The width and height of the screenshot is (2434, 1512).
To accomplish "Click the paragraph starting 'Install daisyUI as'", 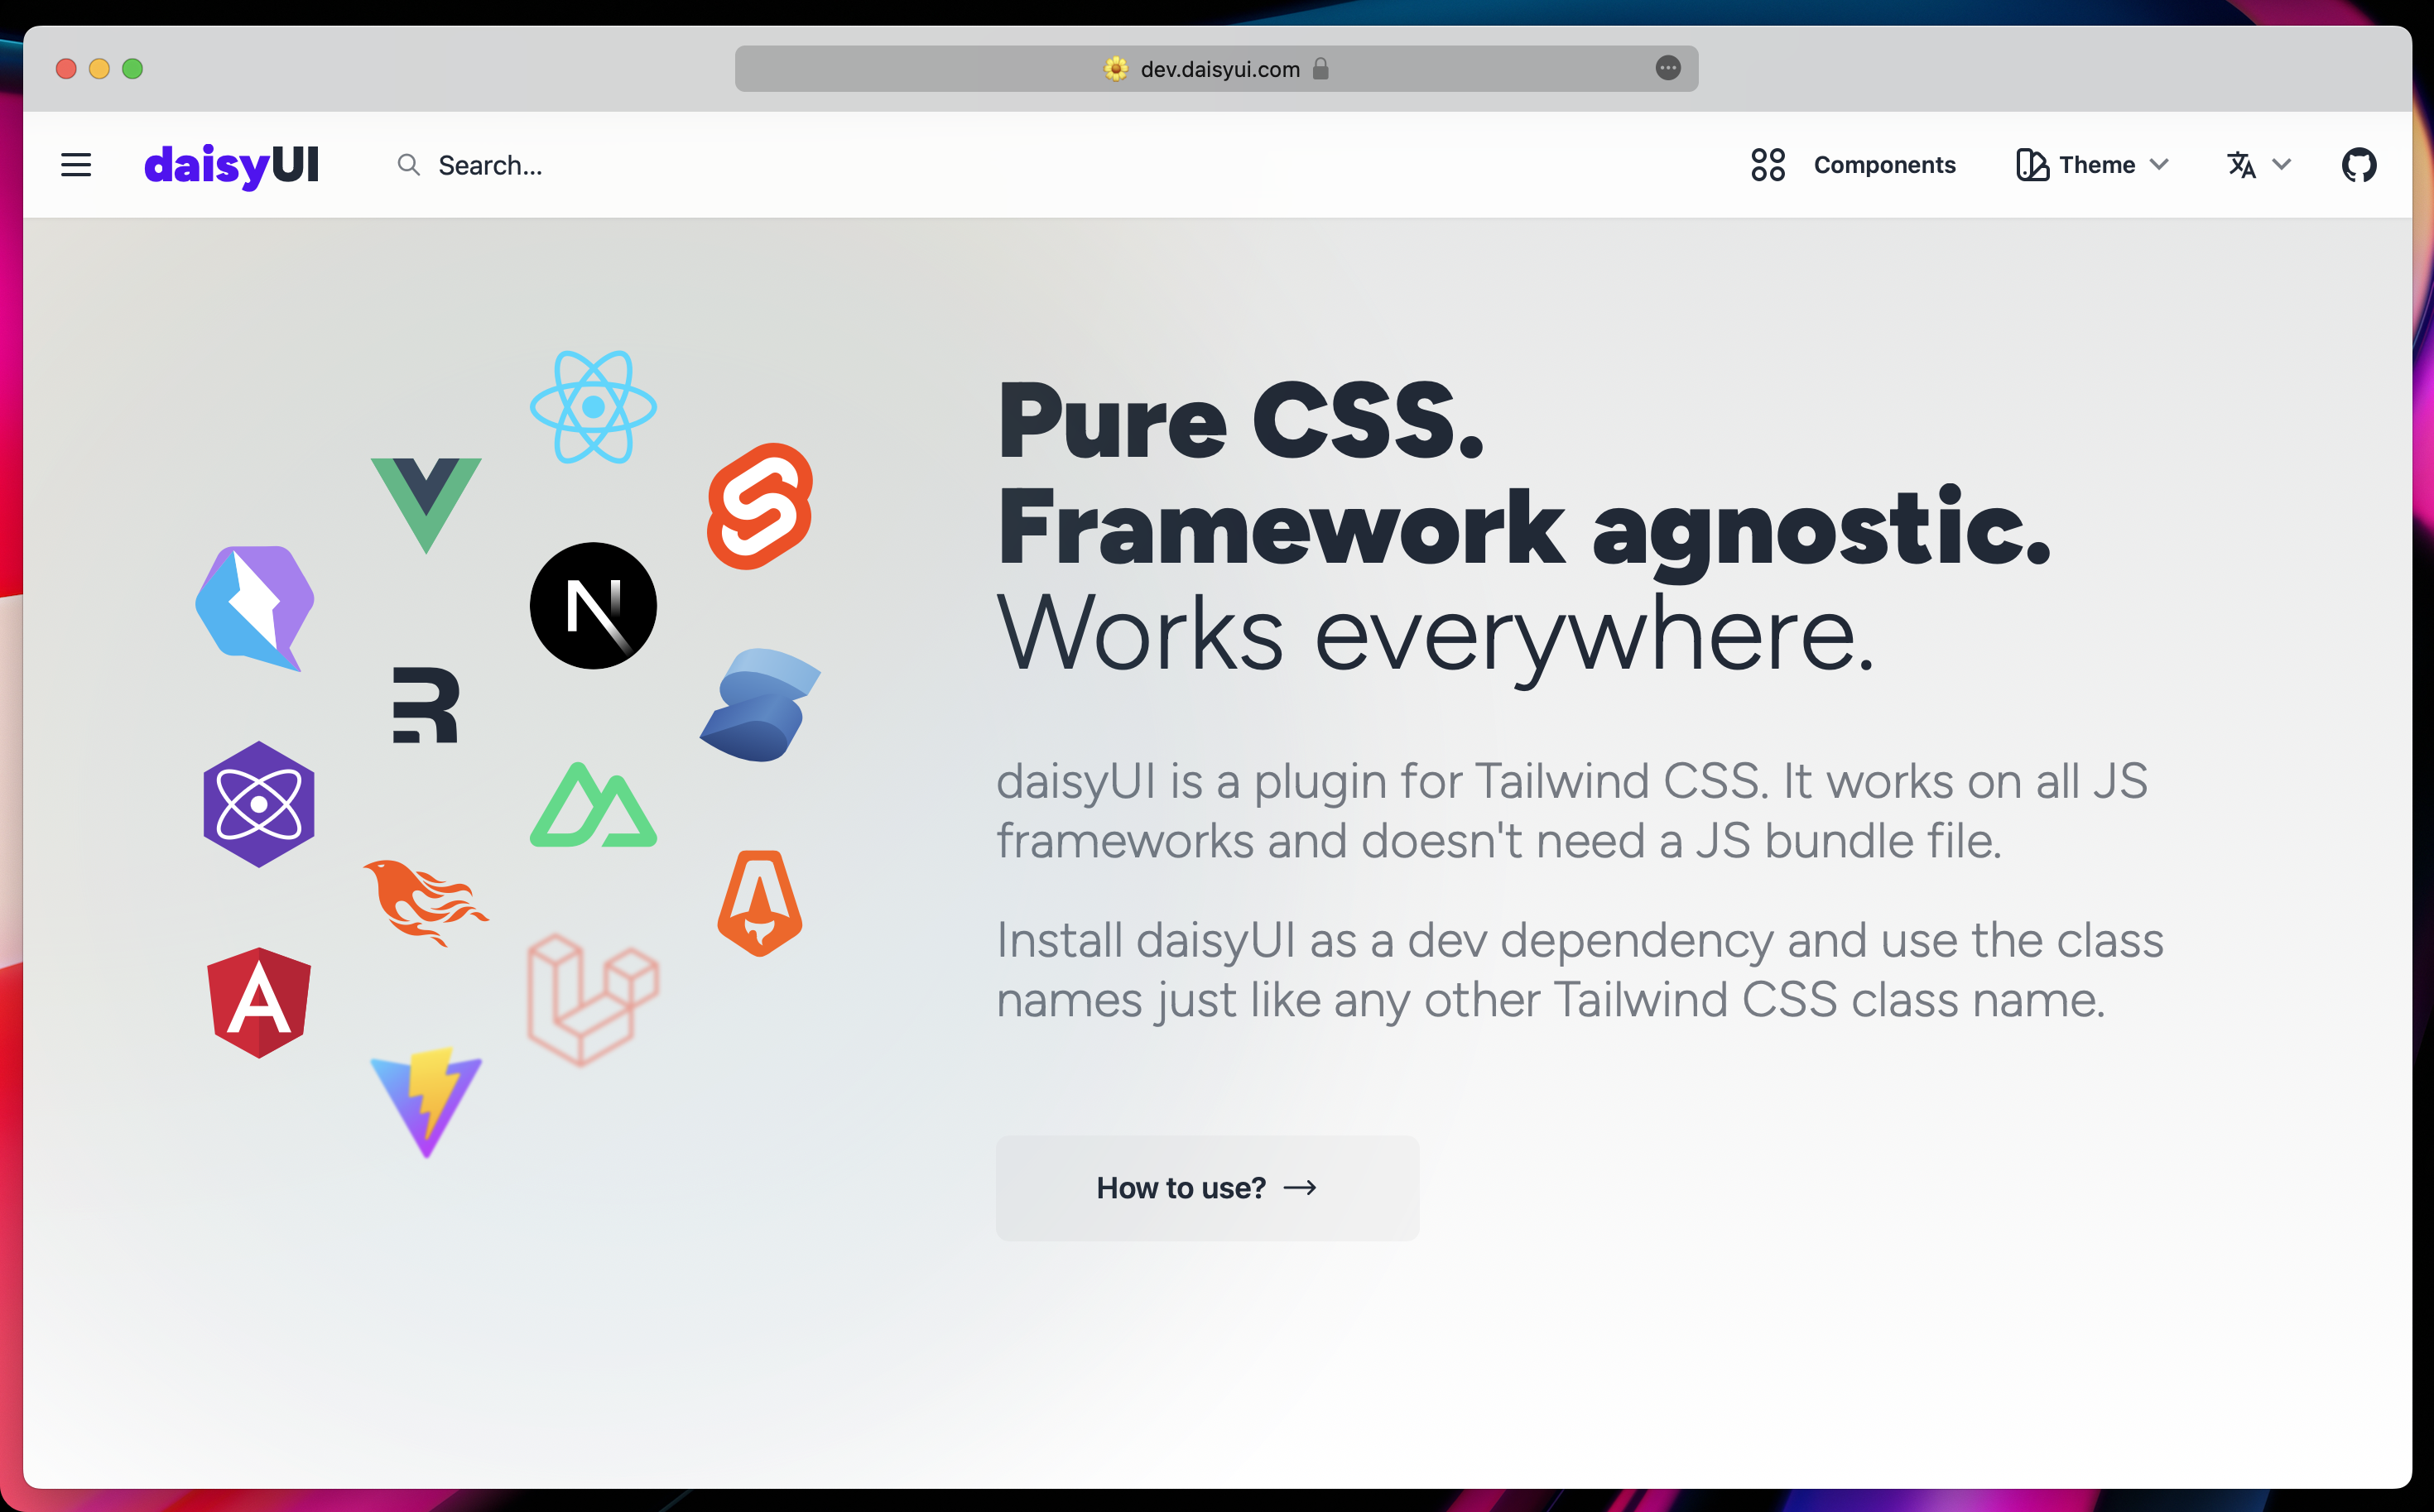I will pos(1580,970).
